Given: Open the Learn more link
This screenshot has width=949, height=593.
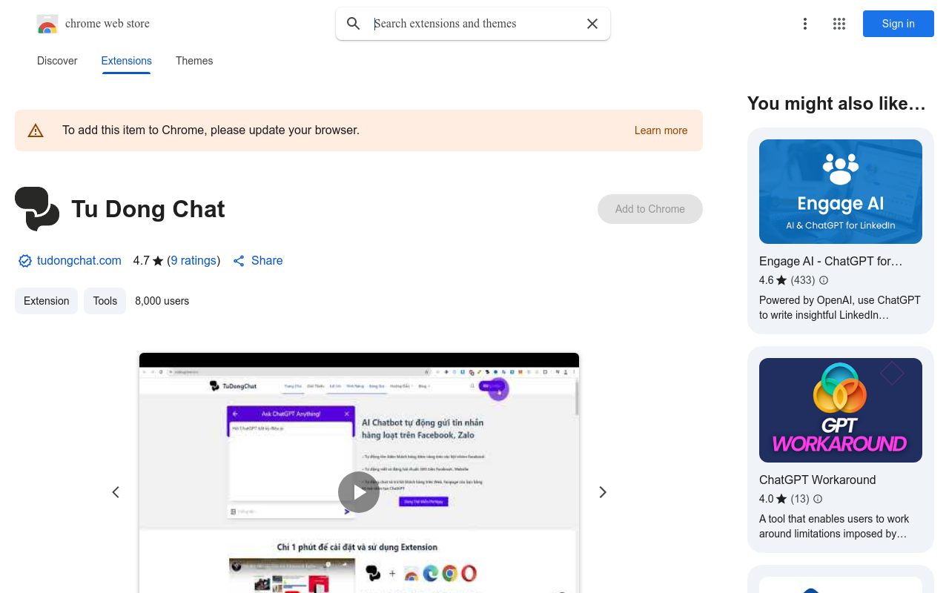Looking at the screenshot, I should tap(661, 130).
